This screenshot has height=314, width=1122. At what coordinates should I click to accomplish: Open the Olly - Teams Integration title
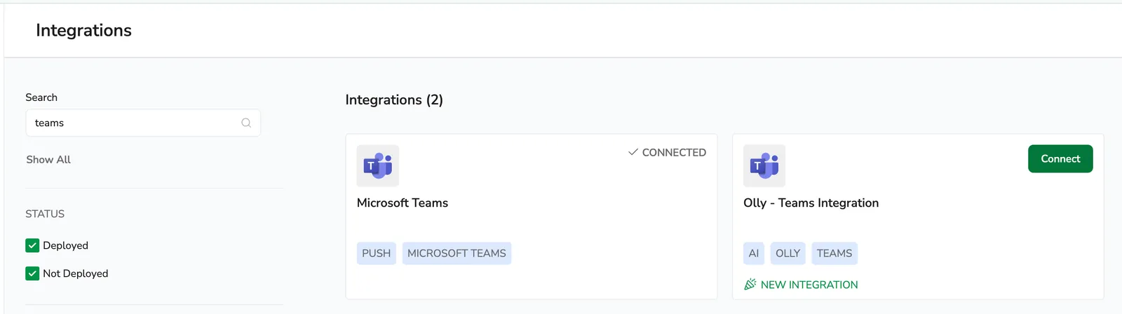click(x=811, y=203)
